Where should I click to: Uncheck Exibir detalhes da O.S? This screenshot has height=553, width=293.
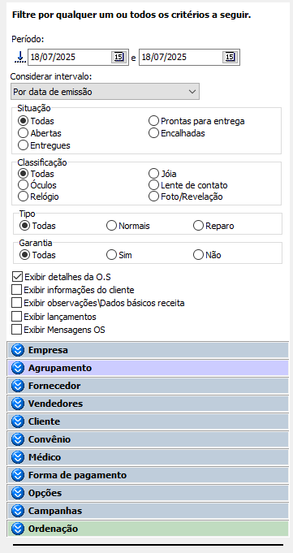pos(16,276)
